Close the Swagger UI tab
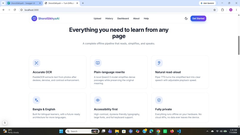Viewport: 240px width, 135px height. point(40,3)
